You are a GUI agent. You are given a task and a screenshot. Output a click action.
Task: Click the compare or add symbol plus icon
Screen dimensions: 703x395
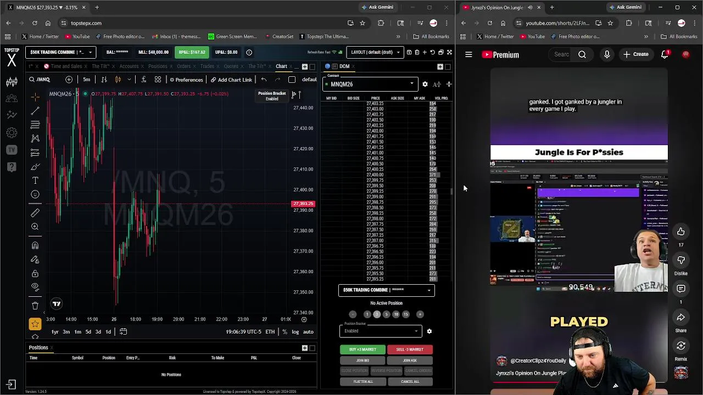pos(69,80)
